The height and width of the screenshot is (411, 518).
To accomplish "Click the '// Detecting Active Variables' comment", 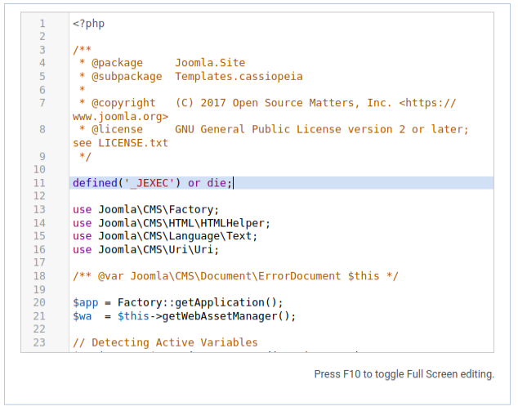I will (x=164, y=342).
